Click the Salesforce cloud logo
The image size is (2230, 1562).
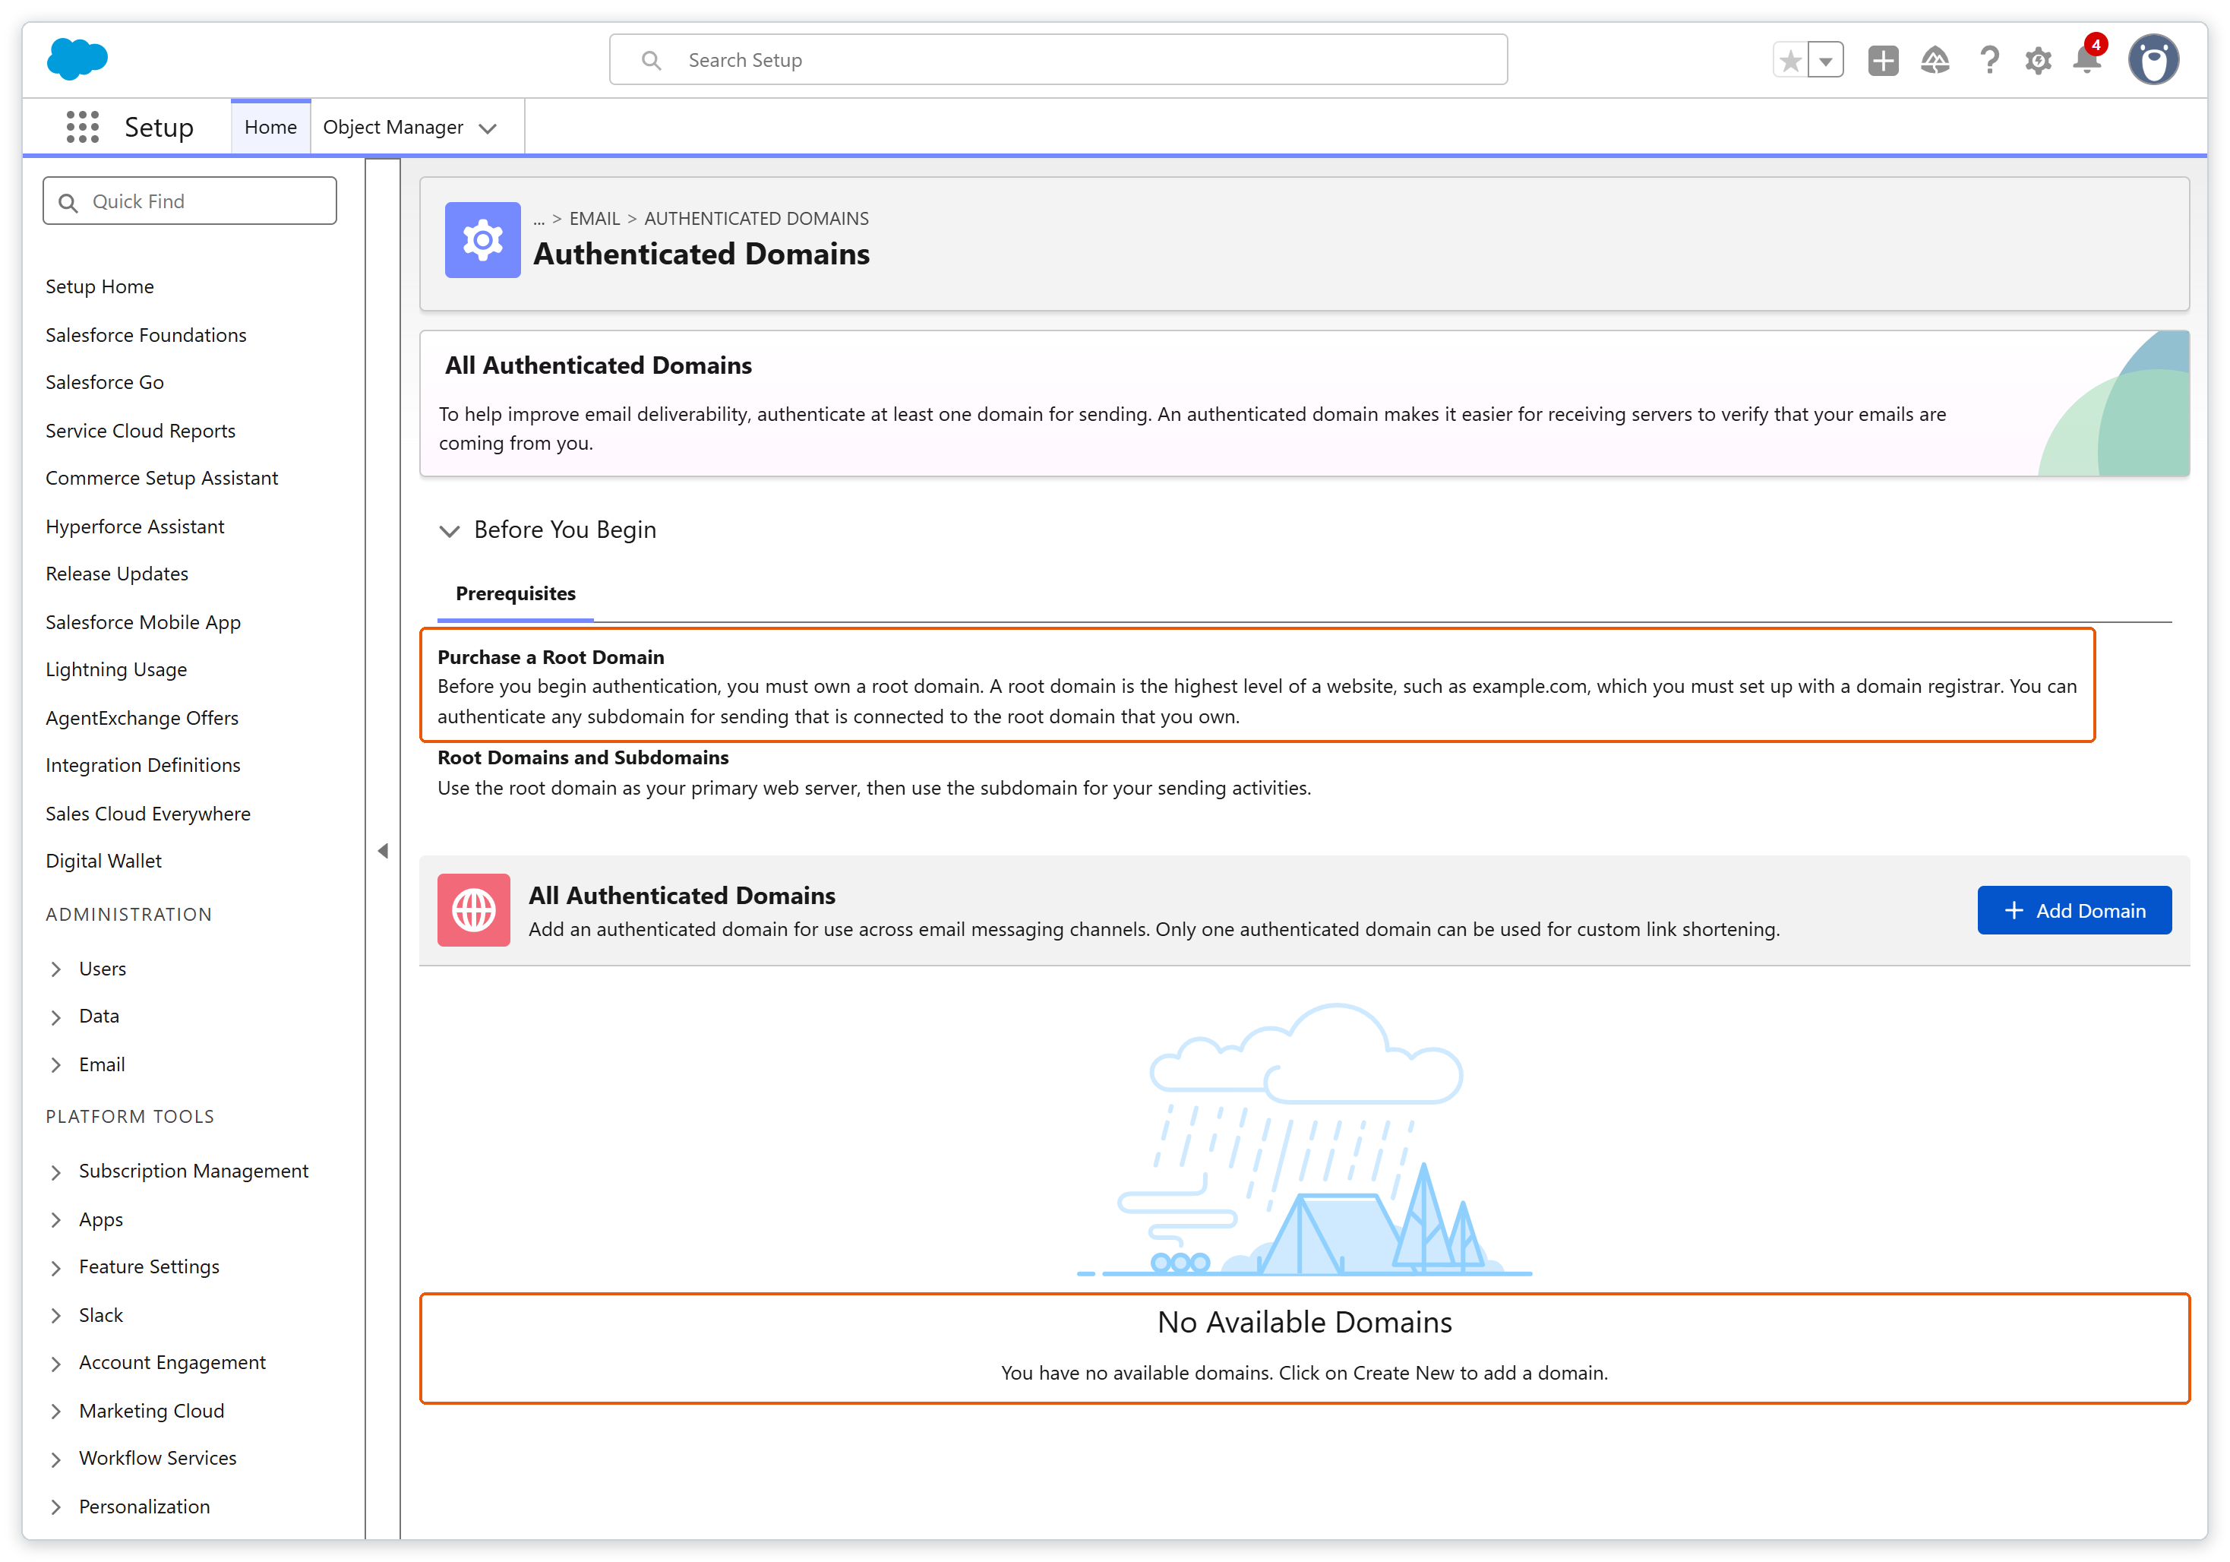[x=77, y=59]
